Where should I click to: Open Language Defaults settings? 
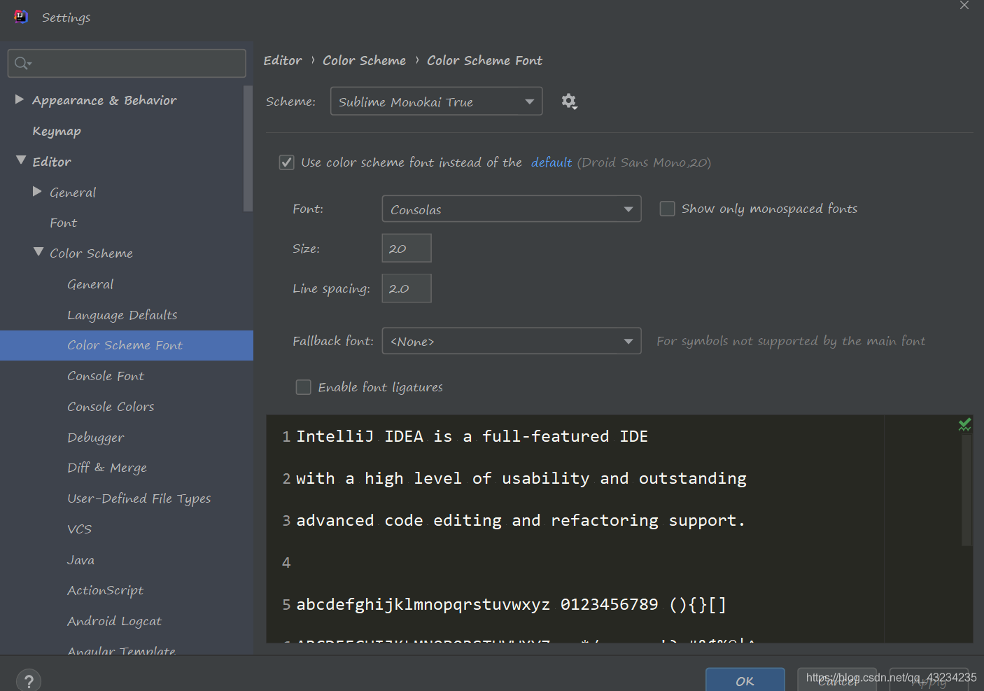122,315
